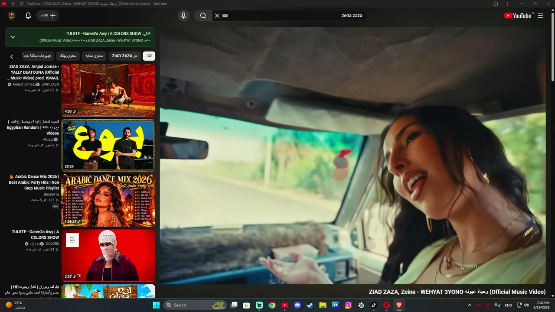Open Microsoft Store from taskbar

tap(246, 305)
